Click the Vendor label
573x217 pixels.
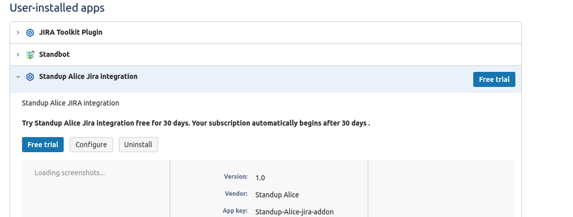(236, 193)
